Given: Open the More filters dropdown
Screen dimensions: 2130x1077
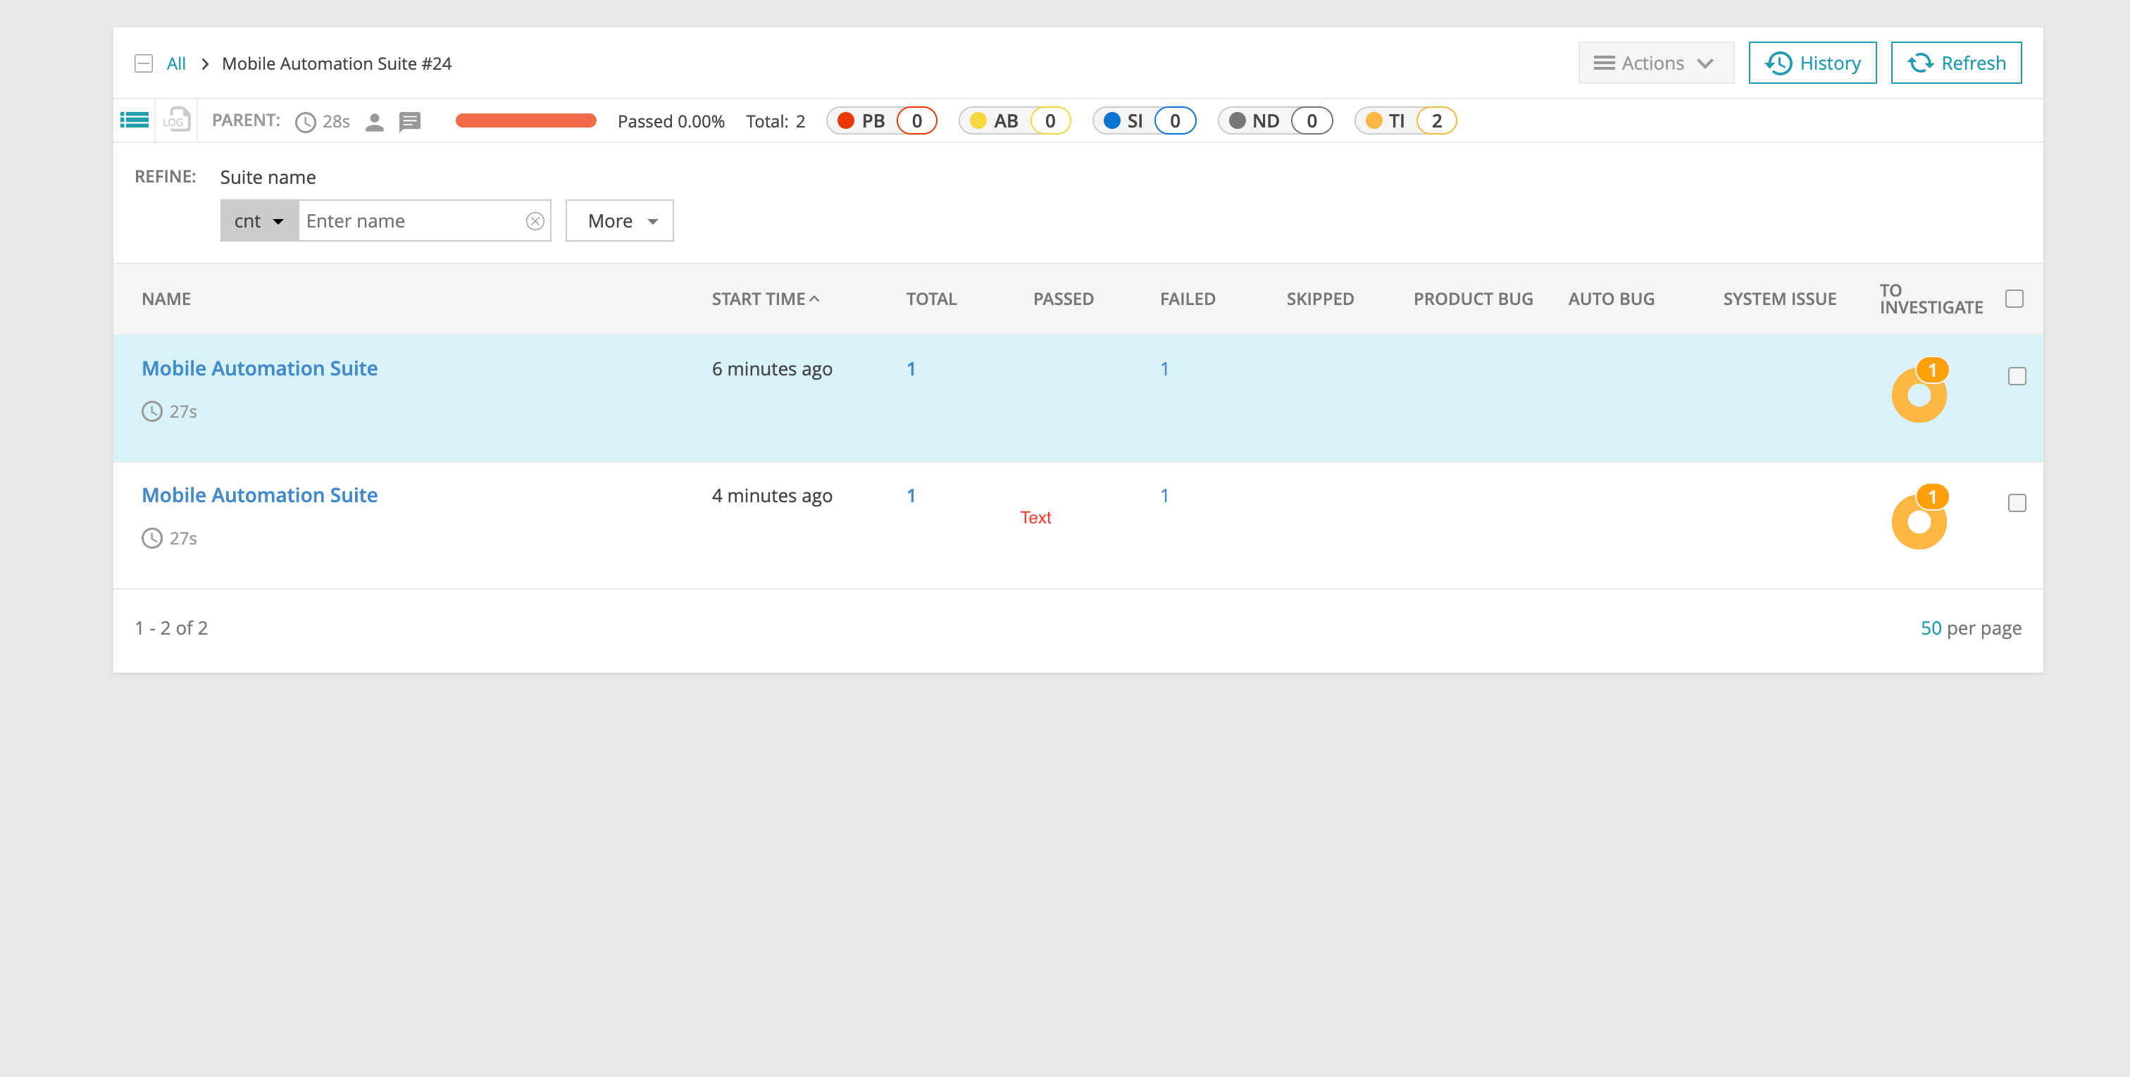Looking at the screenshot, I should [x=618, y=220].
